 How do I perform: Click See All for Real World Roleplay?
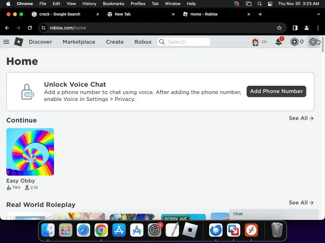(x=301, y=203)
